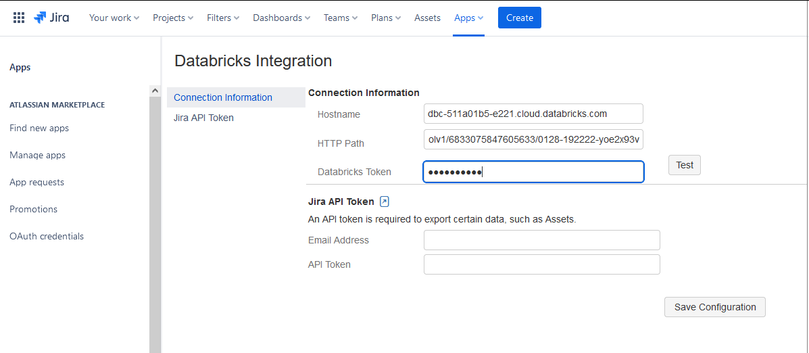The image size is (809, 353).
Task: Click the Jira logo
Action: tap(51, 18)
